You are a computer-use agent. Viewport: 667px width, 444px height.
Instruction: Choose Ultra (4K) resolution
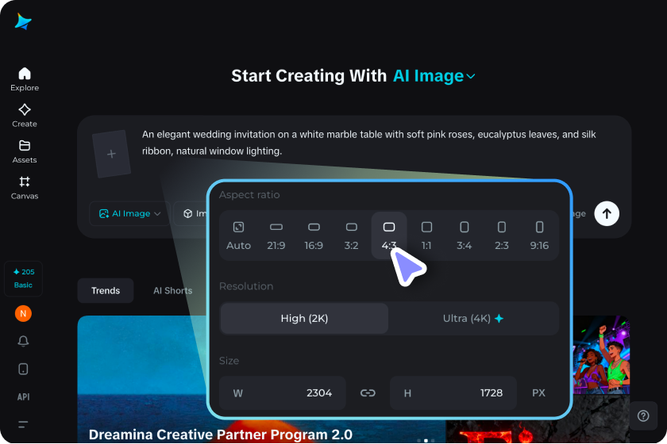(x=473, y=318)
